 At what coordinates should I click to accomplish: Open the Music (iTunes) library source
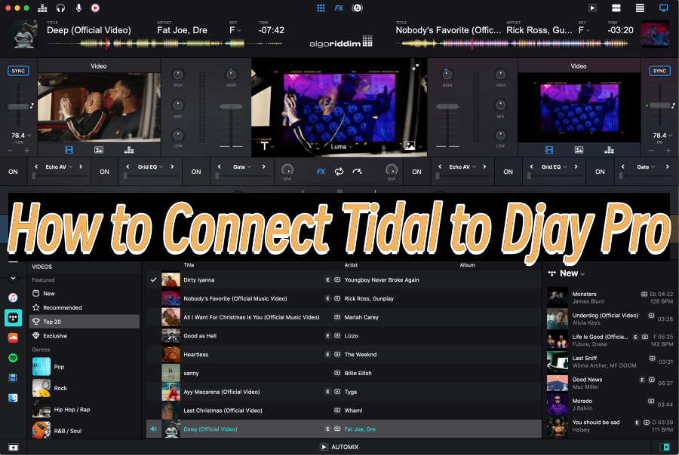(13, 298)
